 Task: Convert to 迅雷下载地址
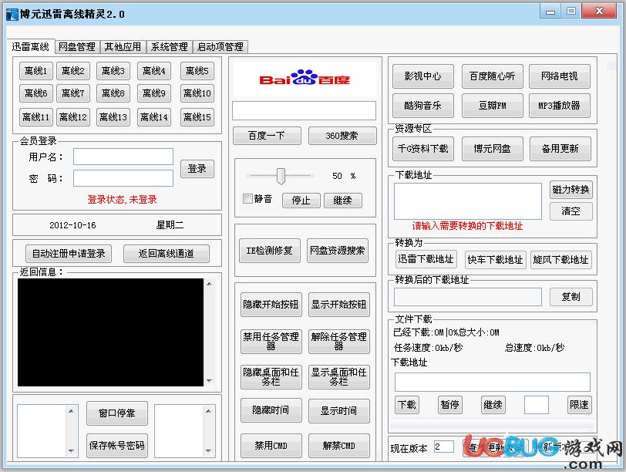point(426,260)
